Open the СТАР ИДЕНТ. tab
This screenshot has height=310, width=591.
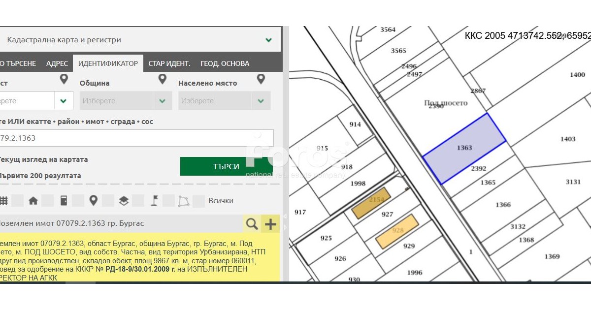(x=169, y=63)
